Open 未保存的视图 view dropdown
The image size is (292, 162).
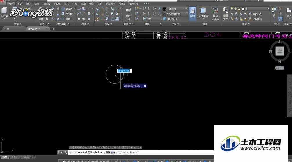[x=175, y=14]
